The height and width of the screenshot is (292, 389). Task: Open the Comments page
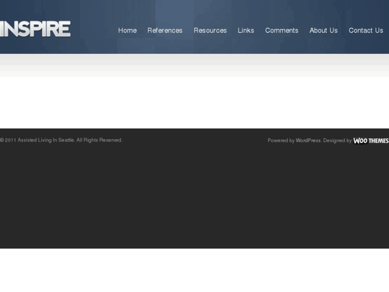281,31
